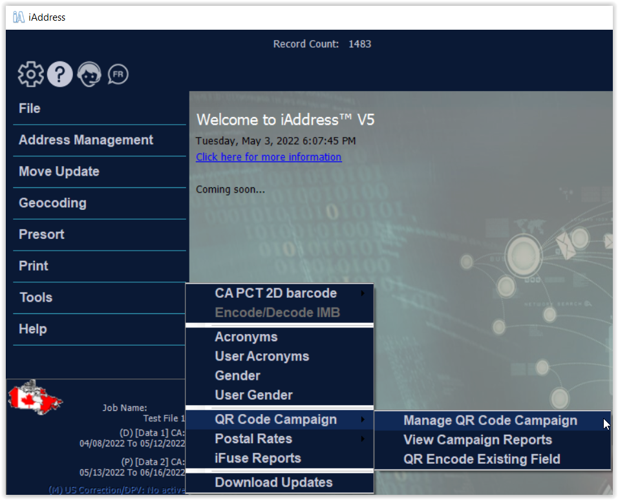Select Acronyms from Tools menu
The width and height of the screenshot is (618, 500).
click(279, 337)
